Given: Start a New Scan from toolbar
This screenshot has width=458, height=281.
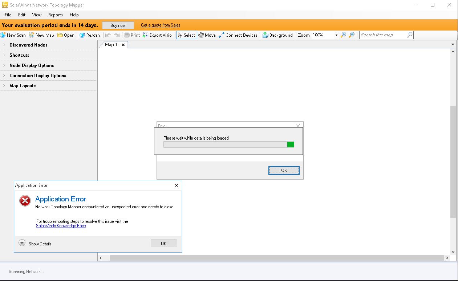Looking at the screenshot, I should 13,35.
